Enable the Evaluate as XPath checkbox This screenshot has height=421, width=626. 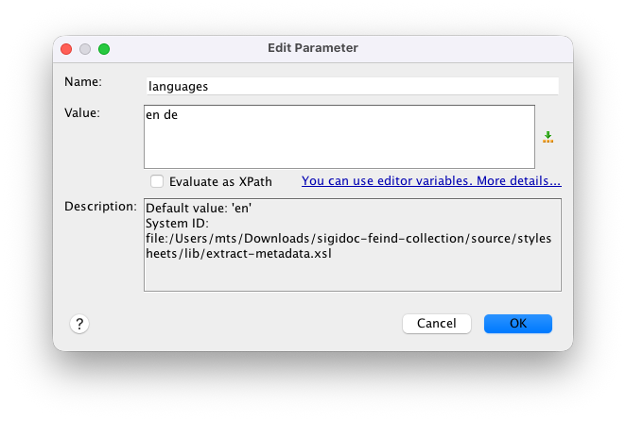(x=157, y=181)
